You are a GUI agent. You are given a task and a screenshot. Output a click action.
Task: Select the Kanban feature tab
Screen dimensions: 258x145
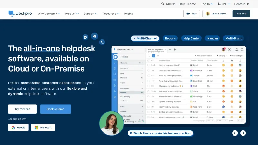213,38
